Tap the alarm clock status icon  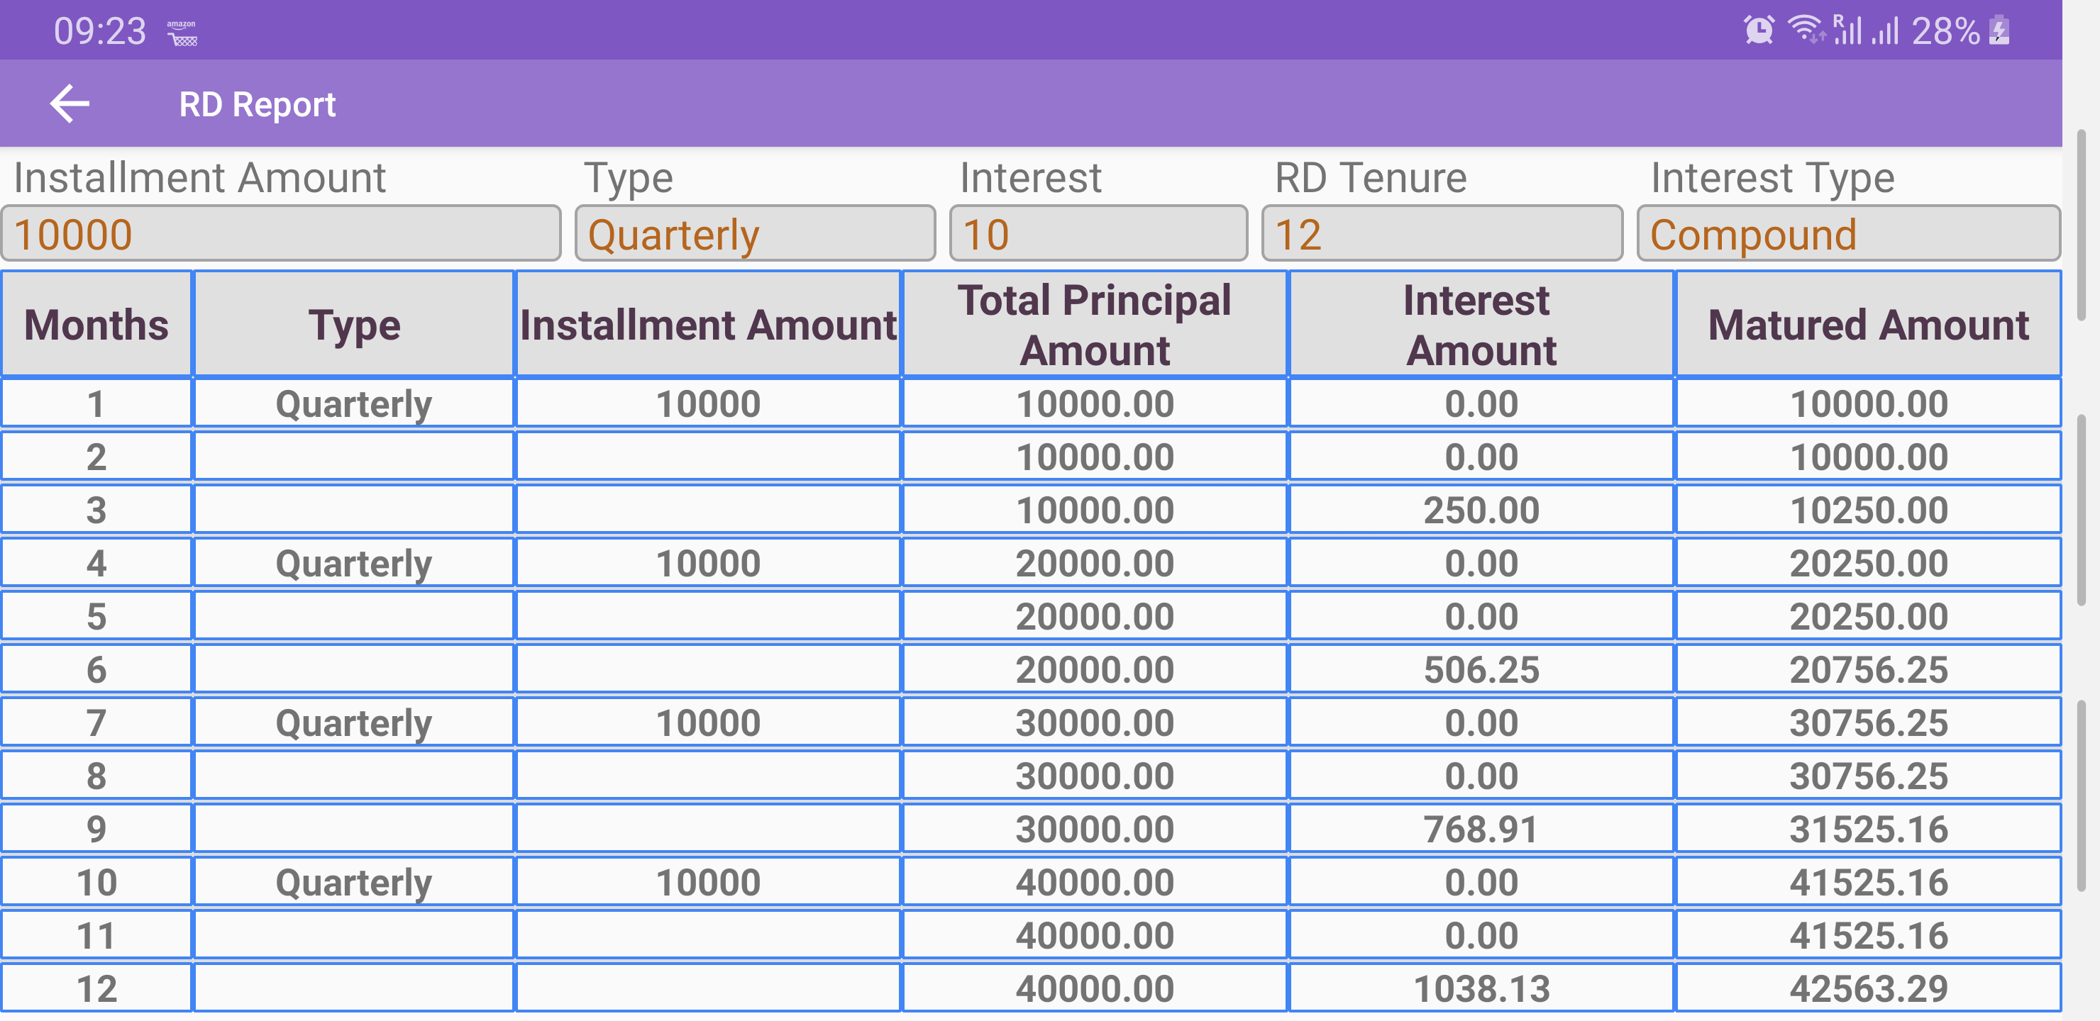coord(1759,31)
